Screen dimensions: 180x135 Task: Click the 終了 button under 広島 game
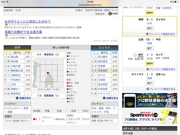[x=150, y=48]
